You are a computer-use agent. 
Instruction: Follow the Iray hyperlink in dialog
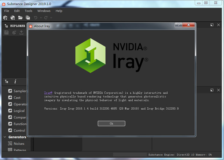[48, 93]
